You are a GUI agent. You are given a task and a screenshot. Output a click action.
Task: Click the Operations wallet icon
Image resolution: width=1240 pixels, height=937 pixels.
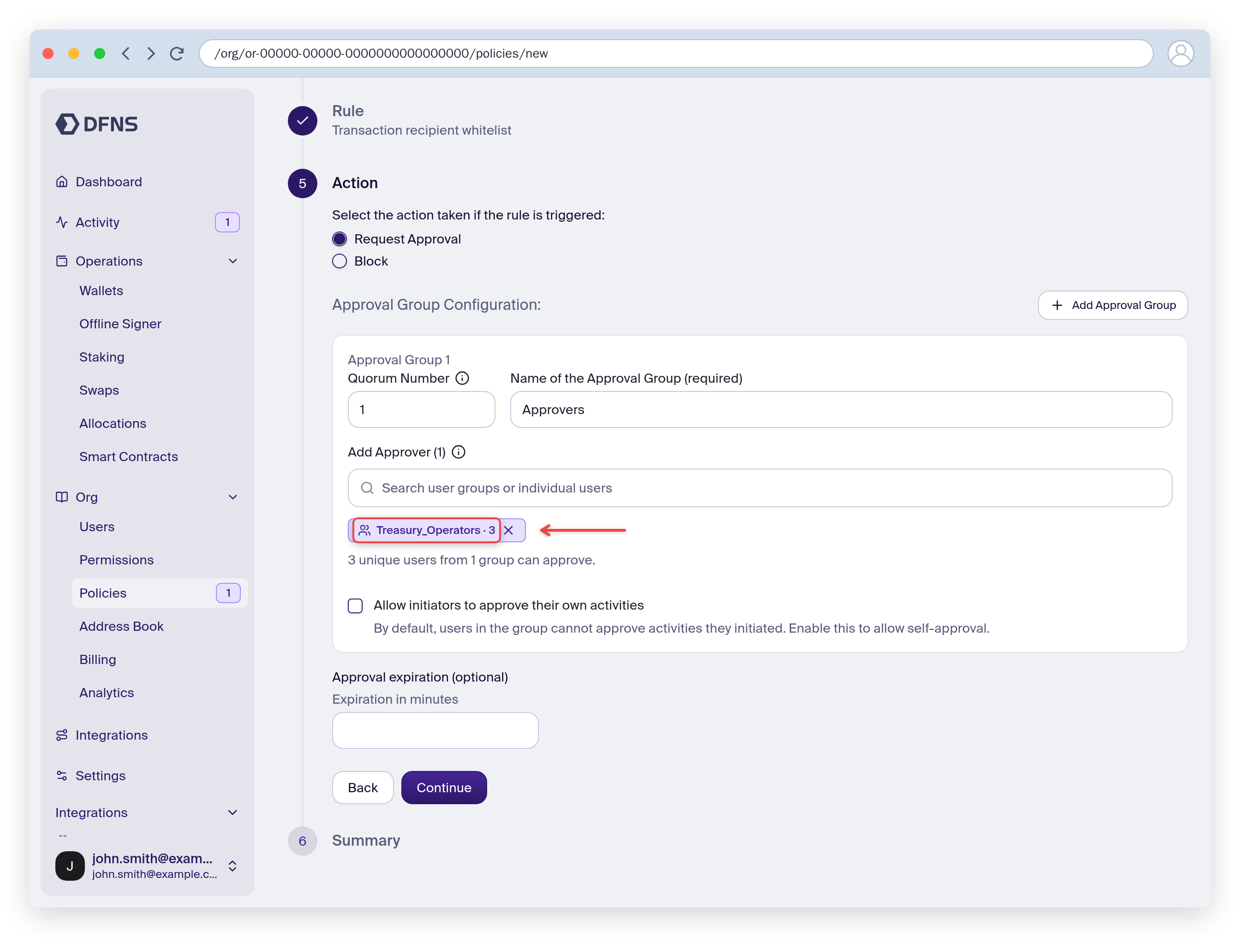pyautogui.click(x=62, y=261)
